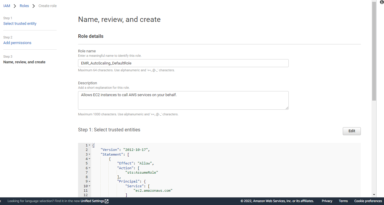Click the external-link icon beside Unified Settings
The image size is (384, 205).
[x=107, y=201]
